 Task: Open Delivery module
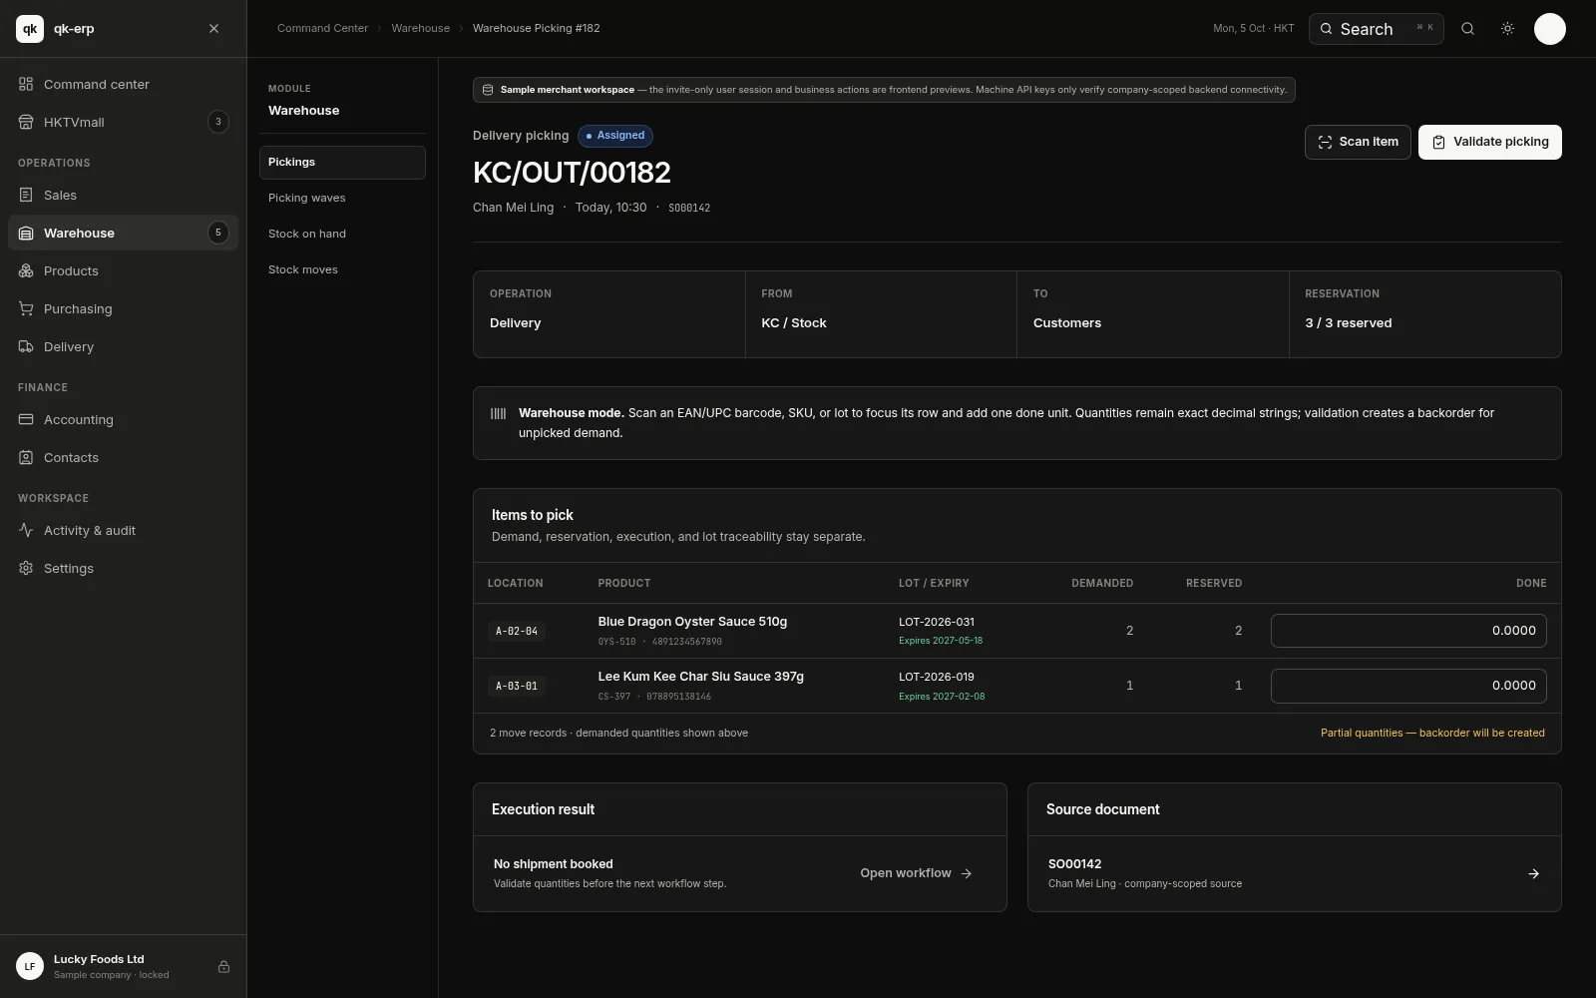pyautogui.click(x=123, y=346)
